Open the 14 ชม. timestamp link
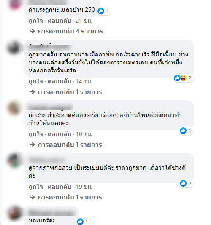The width and height of the screenshot is (211, 225). 84,82
